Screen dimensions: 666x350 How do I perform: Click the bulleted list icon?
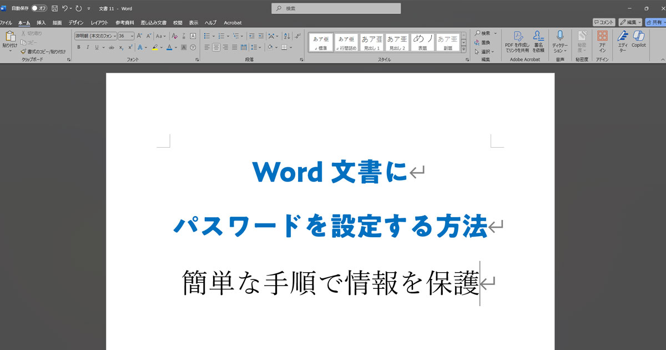[207, 36]
